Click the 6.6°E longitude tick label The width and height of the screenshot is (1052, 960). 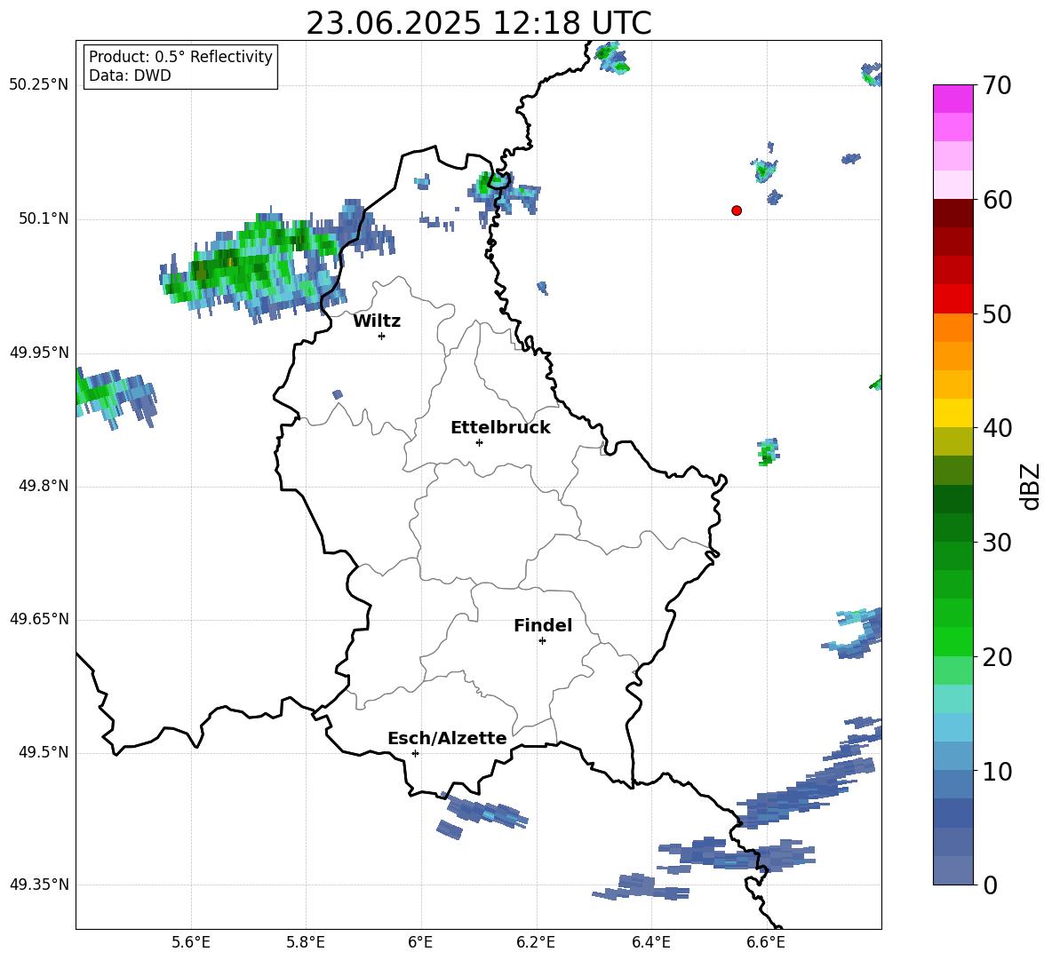coord(766,942)
